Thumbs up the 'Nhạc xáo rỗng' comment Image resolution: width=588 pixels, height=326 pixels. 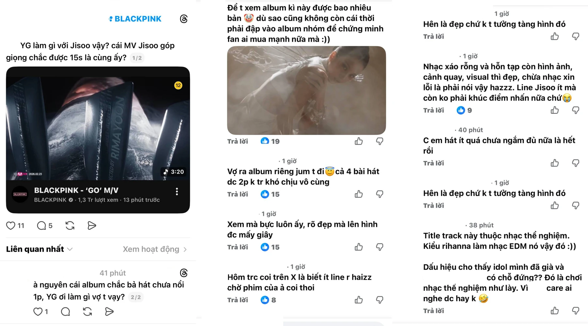(x=555, y=111)
